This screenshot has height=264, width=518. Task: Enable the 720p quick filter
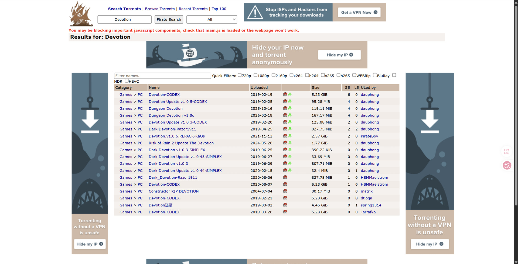coord(240,75)
